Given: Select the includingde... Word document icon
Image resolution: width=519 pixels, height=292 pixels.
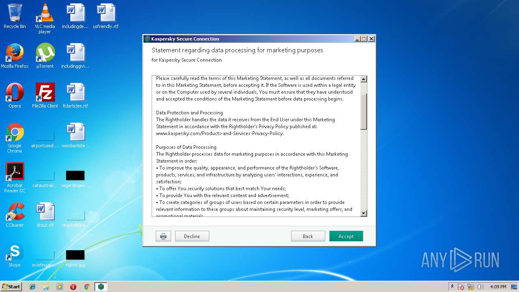Looking at the screenshot, I should coord(75,16).
